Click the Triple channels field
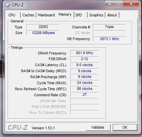The image size is (142, 137). point(109,27)
